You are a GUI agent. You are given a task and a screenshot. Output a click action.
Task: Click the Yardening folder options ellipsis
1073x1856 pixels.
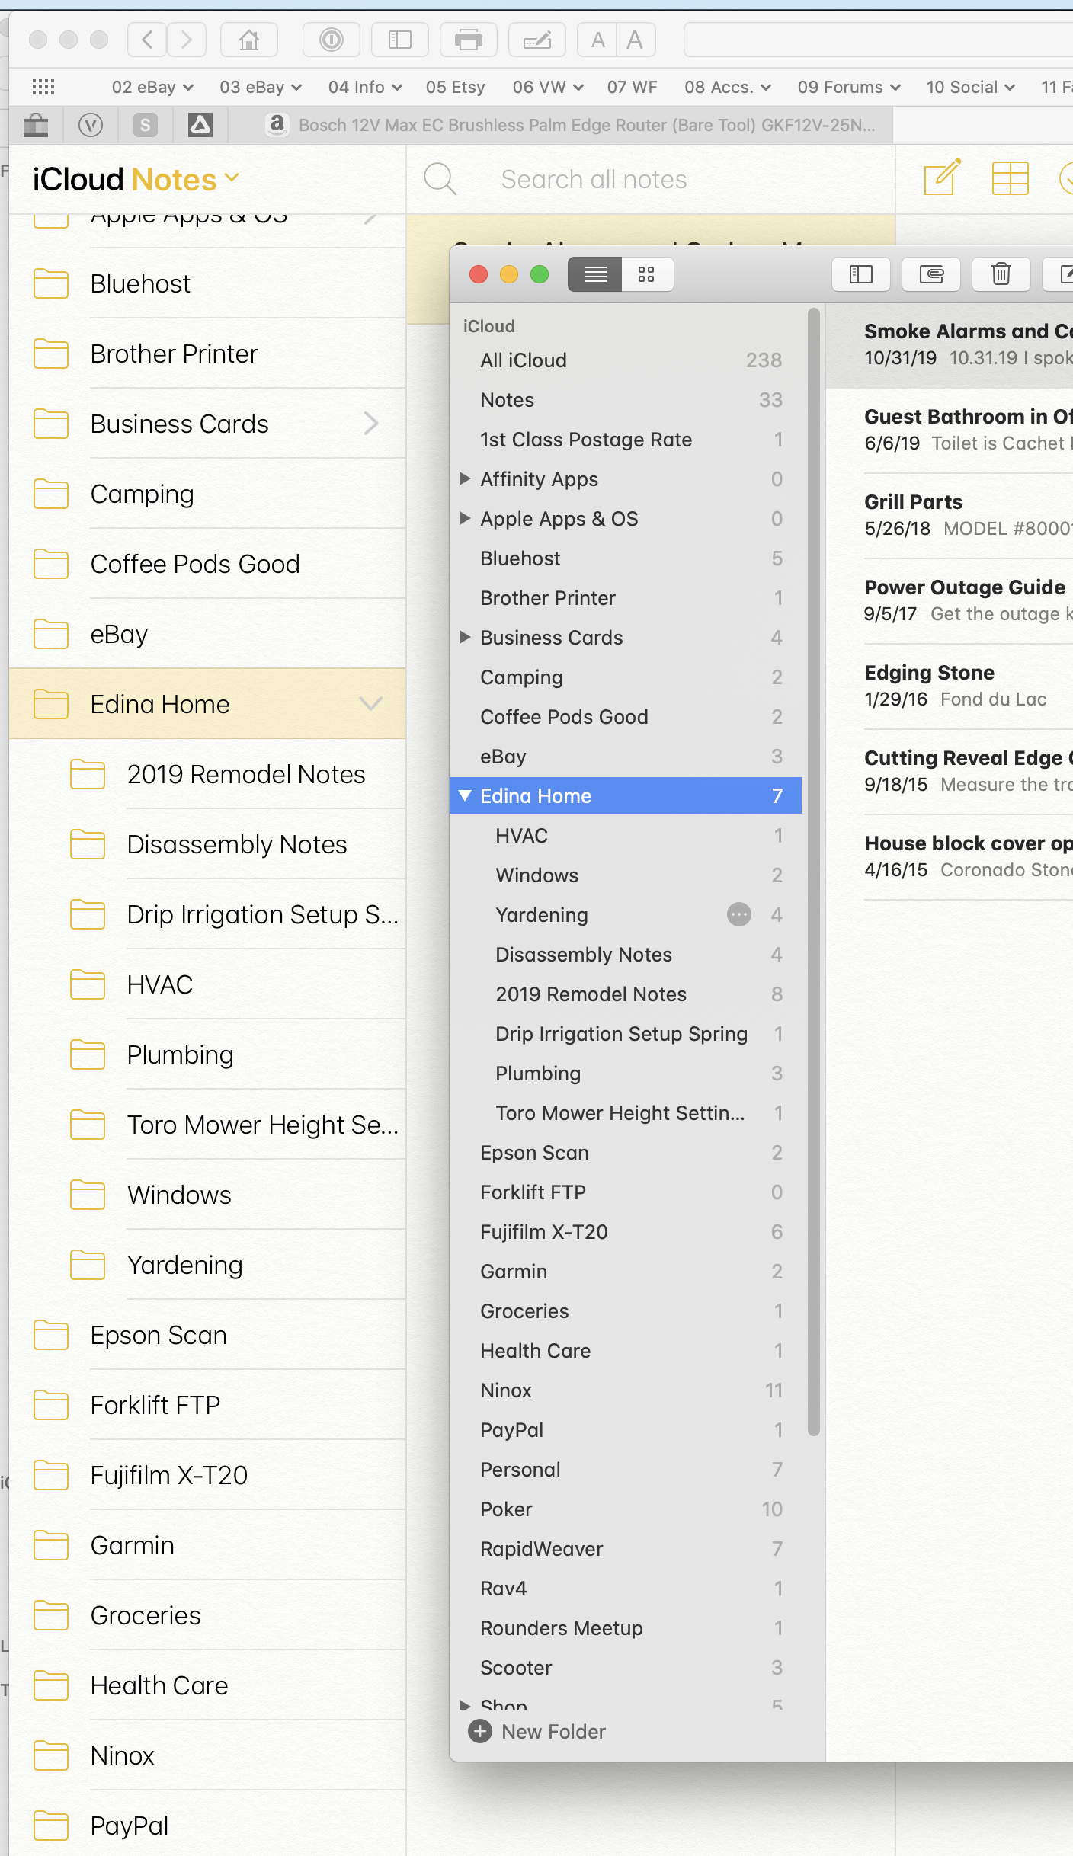coord(739,914)
